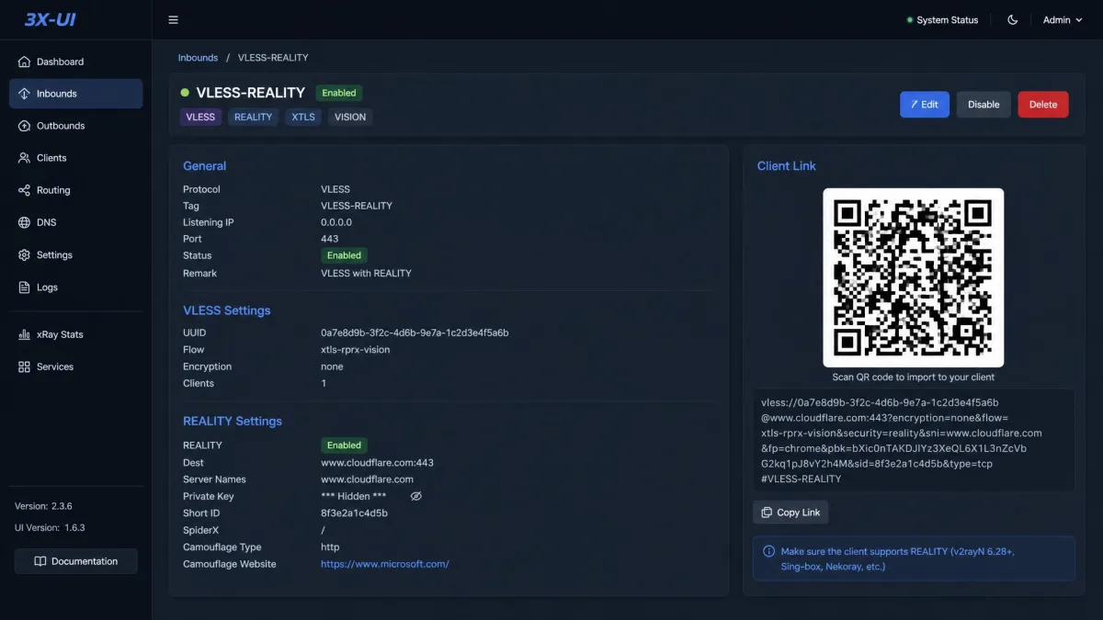The width and height of the screenshot is (1103, 620).
Task: Click the Port value 443
Action: coord(329,239)
